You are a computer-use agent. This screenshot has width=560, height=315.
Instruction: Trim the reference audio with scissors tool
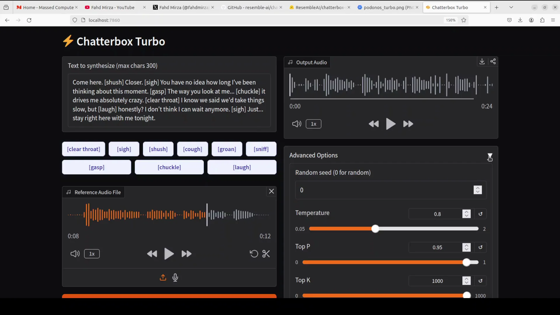click(266, 254)
